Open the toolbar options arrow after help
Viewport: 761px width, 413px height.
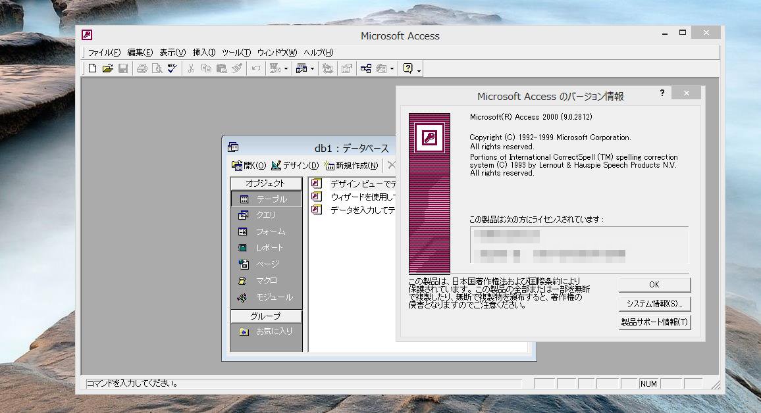pyautogui.click(x=419, y=70)
